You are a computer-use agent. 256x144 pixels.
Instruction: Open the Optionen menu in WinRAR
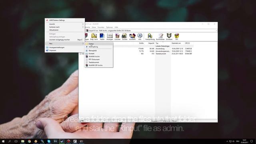click(109, 27)
